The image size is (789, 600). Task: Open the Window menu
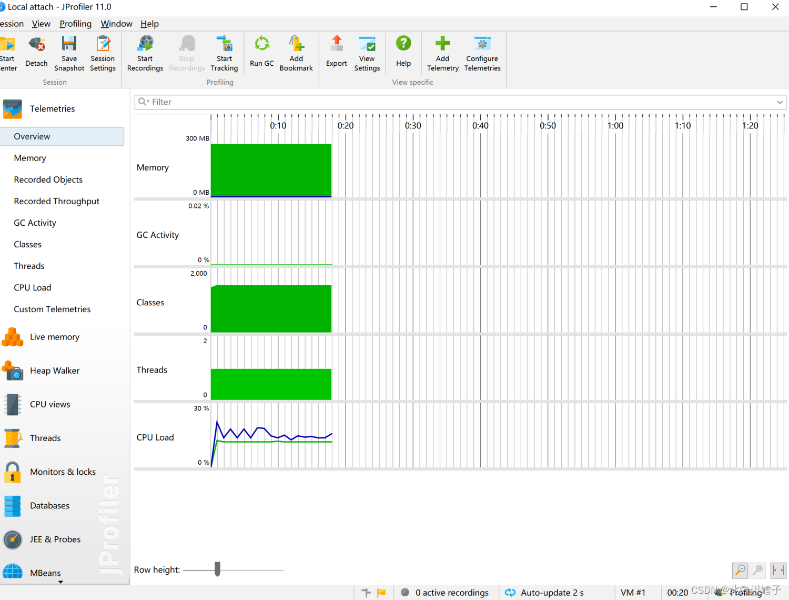click(x=116, y=24)
